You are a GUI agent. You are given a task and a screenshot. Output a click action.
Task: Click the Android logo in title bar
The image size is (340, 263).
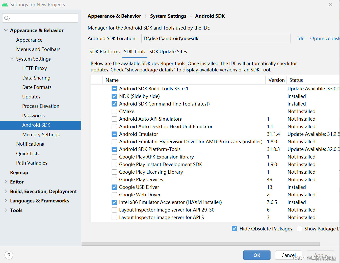(x=5, y=5)
